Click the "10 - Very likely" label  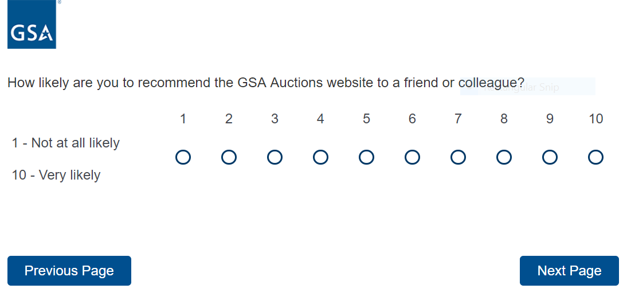56,175
